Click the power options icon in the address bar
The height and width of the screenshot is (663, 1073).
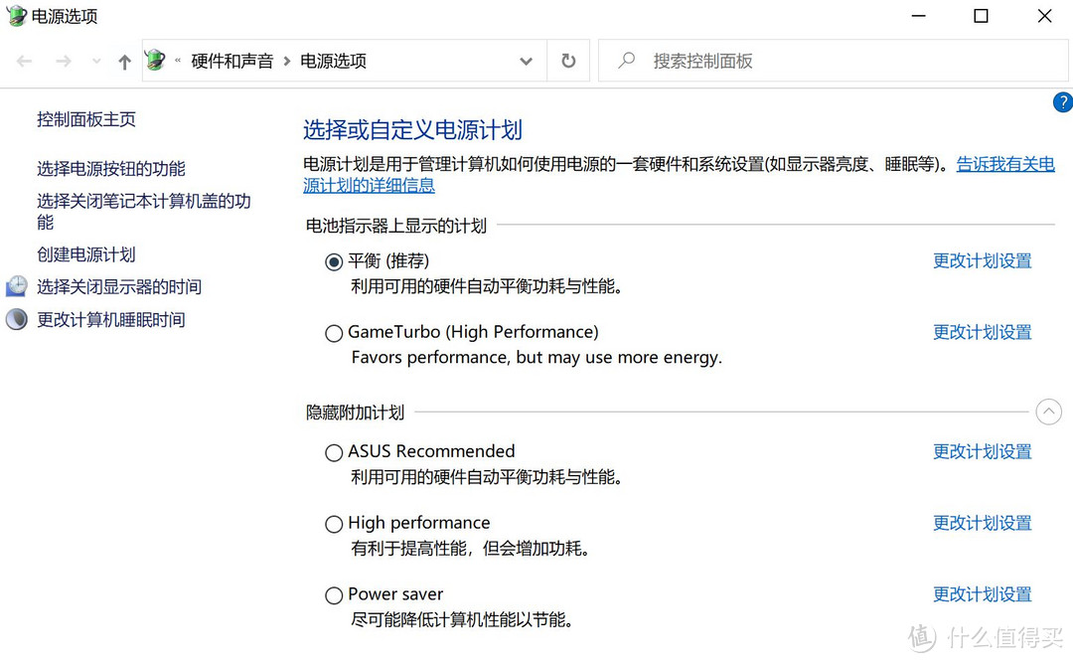155,61
